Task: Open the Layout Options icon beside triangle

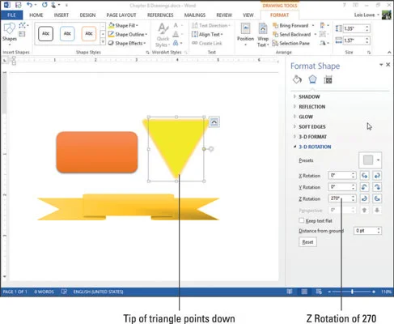Action: pyautogui.click(x=214, y=122)
